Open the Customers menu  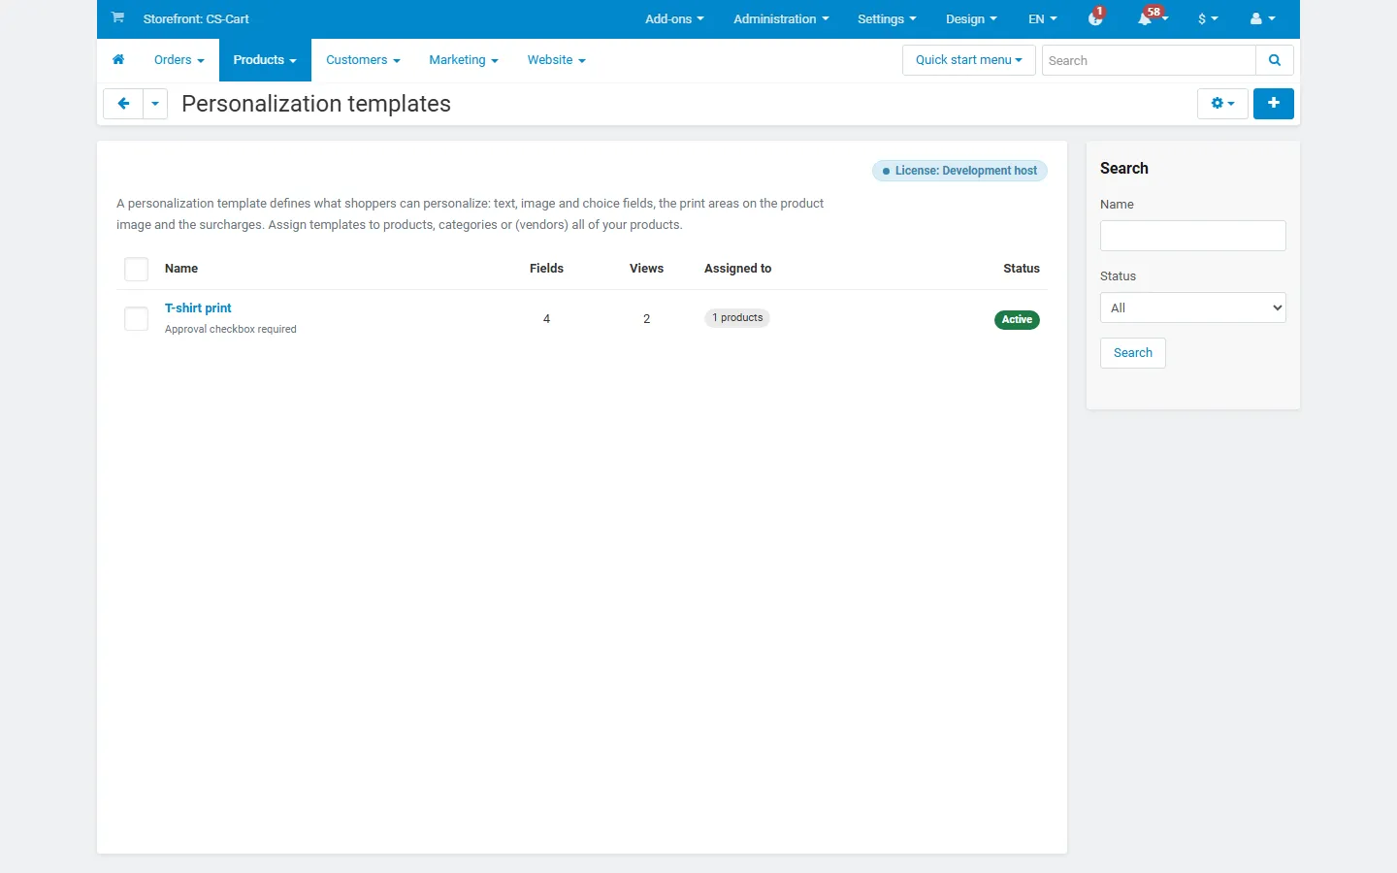point(363,60)
